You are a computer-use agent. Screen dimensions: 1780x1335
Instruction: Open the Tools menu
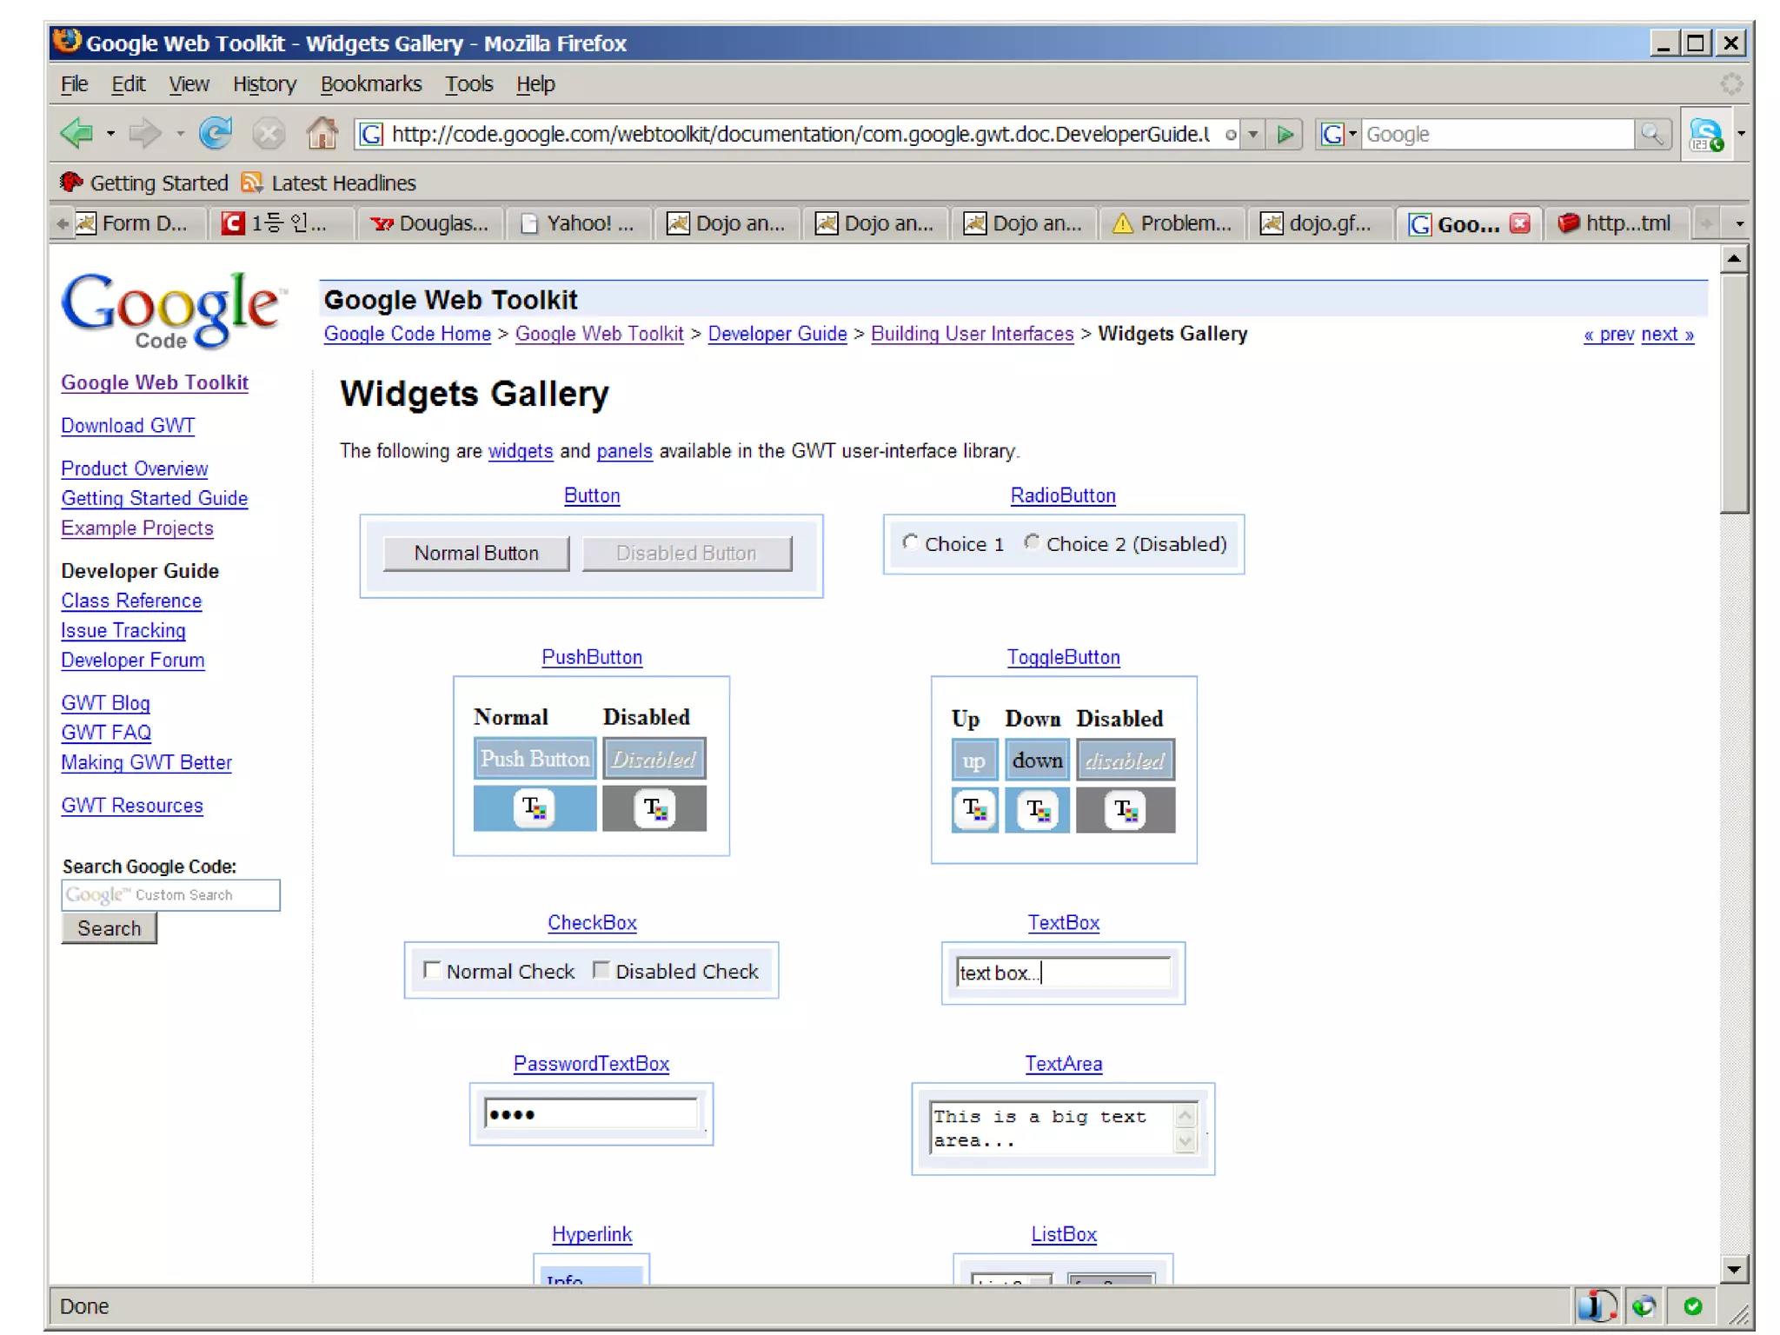point(469,84)
